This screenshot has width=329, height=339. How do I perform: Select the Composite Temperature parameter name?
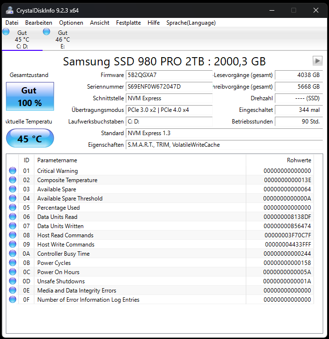pyautogui.click(x=67, y=180)
